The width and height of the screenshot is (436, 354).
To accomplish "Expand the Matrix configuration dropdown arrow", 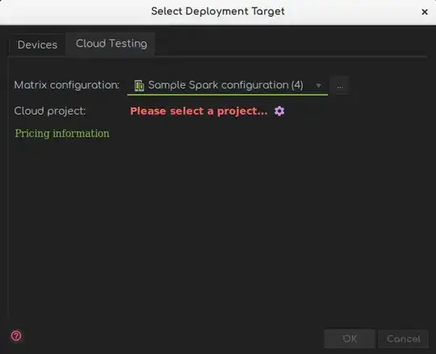I will (x=319, y=86).
